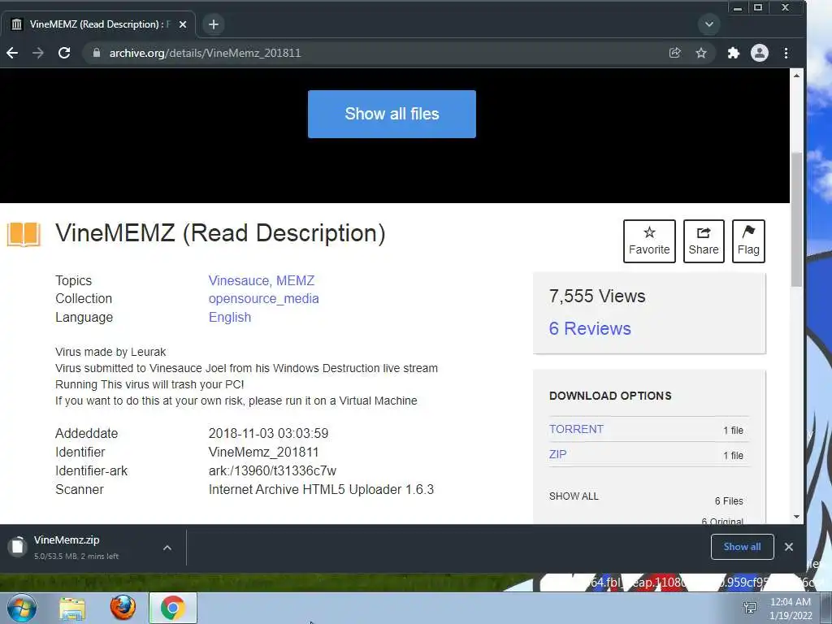Screen dimensions: 832x624
Task: Open the MEMZ topic link
Action: [x=295, y=280]
